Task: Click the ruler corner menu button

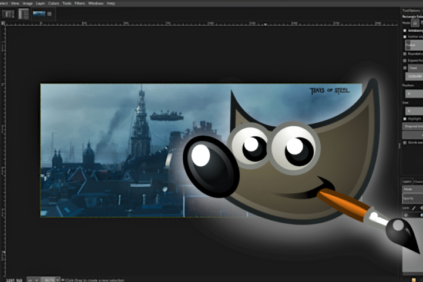Action: click(3, 23)
